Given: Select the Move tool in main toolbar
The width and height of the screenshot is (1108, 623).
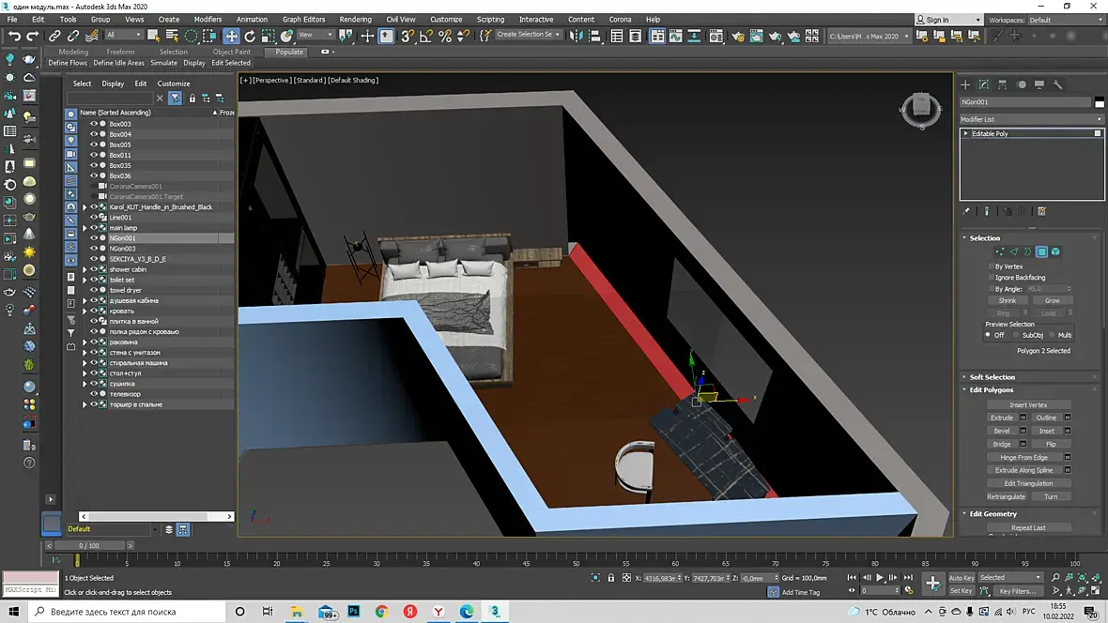Looking at the screenshot, I should (x=231, y=36).
